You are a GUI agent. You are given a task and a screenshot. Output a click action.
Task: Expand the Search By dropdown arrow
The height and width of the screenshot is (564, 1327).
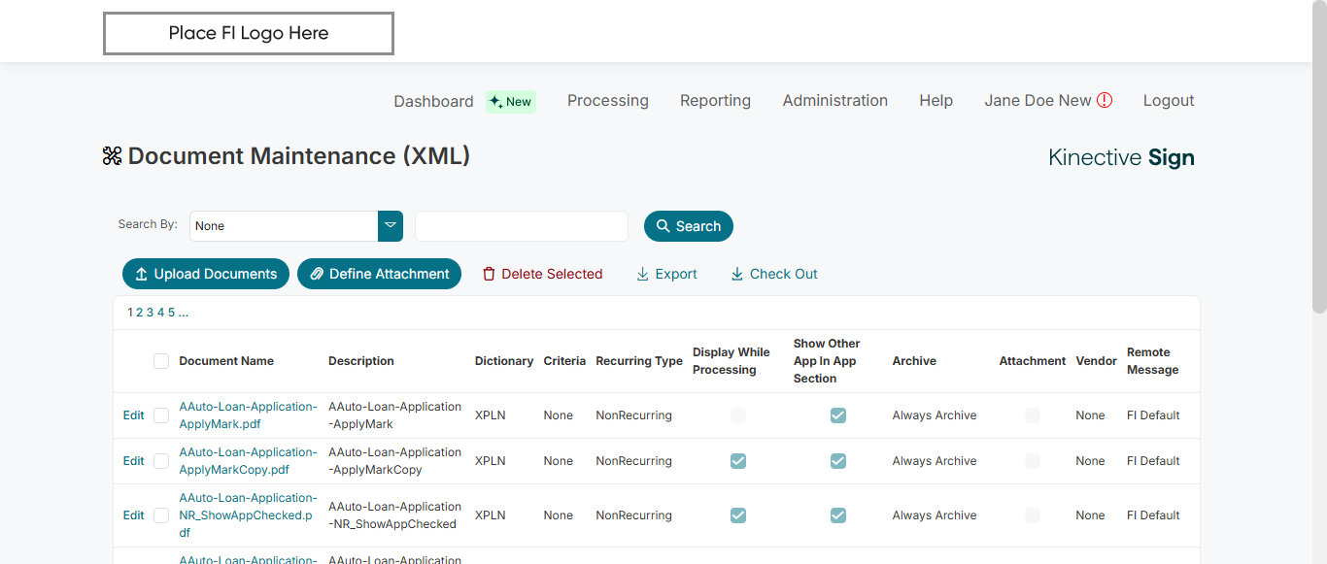click(x=390, y=225)
